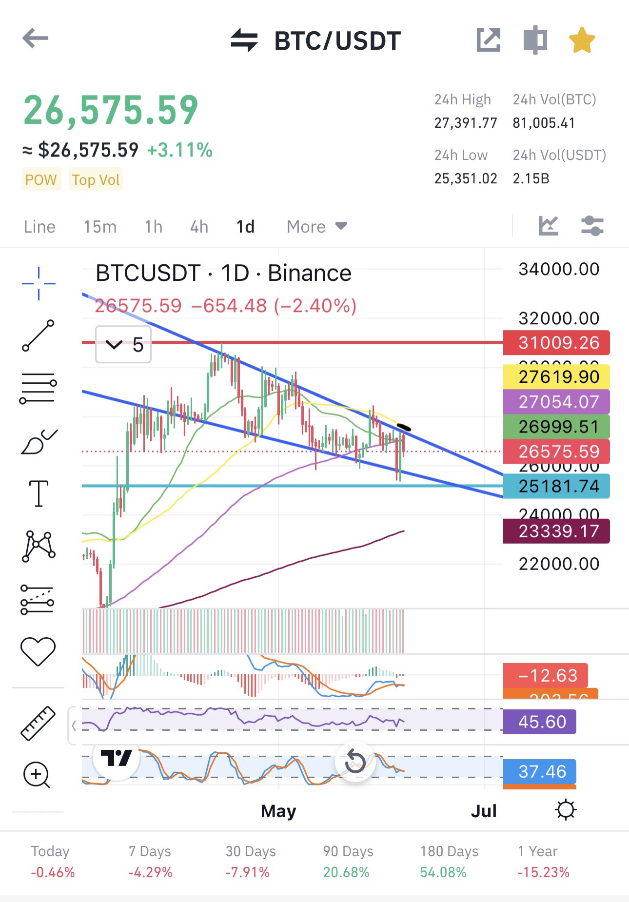The height and width of the screenshot is (902, 629).
Task: Tap the 24h Vol(USDT) value 2.15B
Action: click(x=531, y=178)
